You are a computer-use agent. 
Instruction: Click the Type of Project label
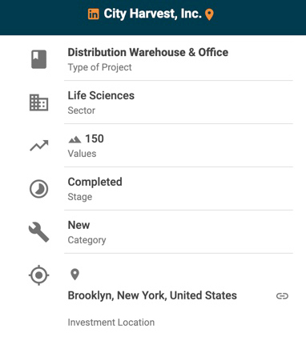[x=99, y=67]
